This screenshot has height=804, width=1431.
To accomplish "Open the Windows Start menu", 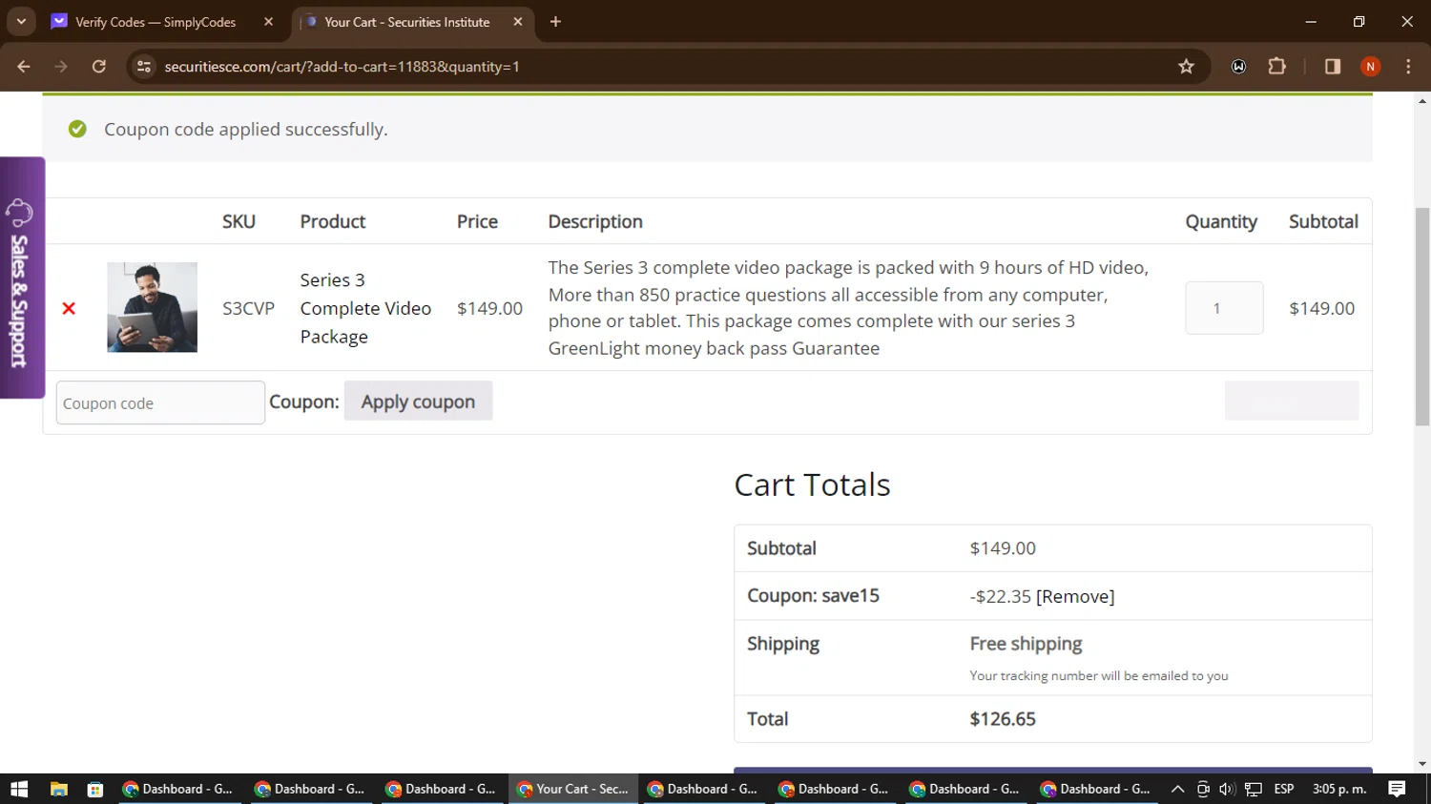I will (19, 789).
